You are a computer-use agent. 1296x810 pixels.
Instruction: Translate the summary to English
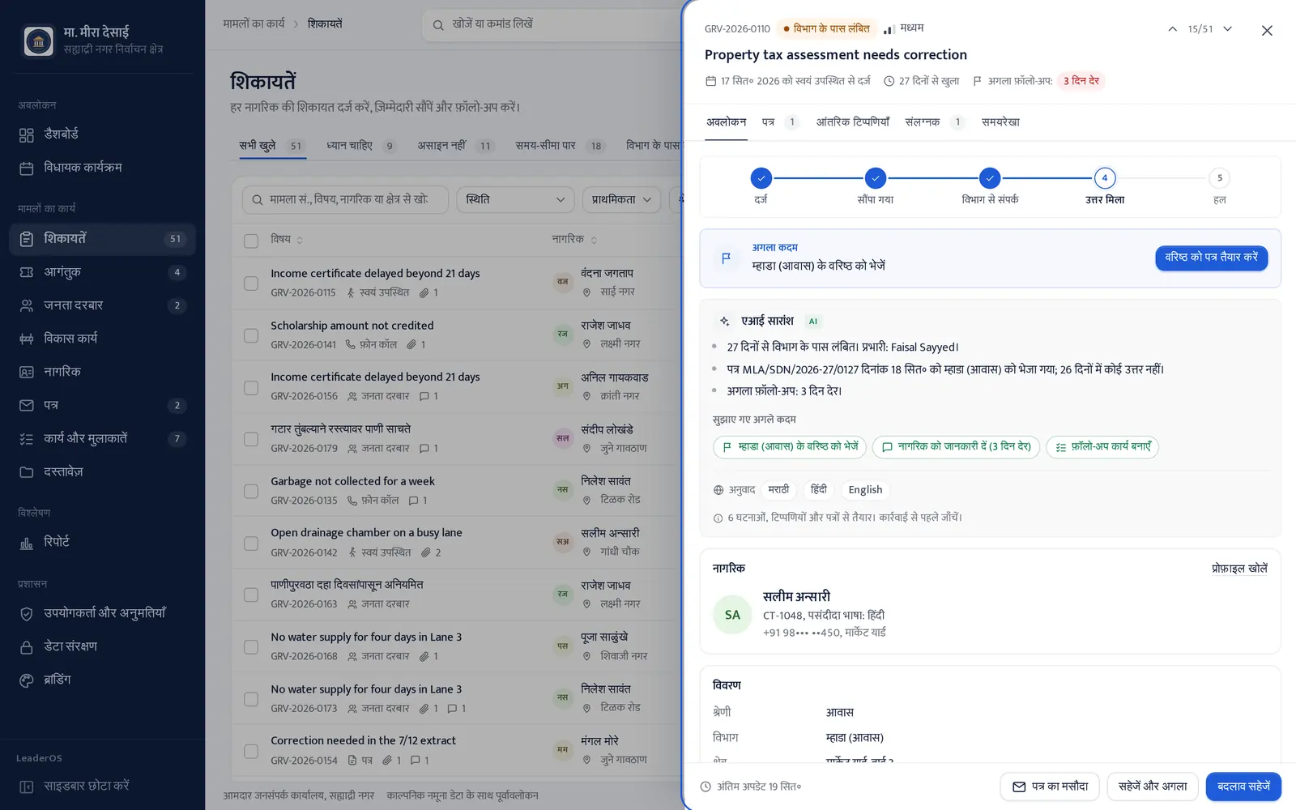click(x=865, y=490)
